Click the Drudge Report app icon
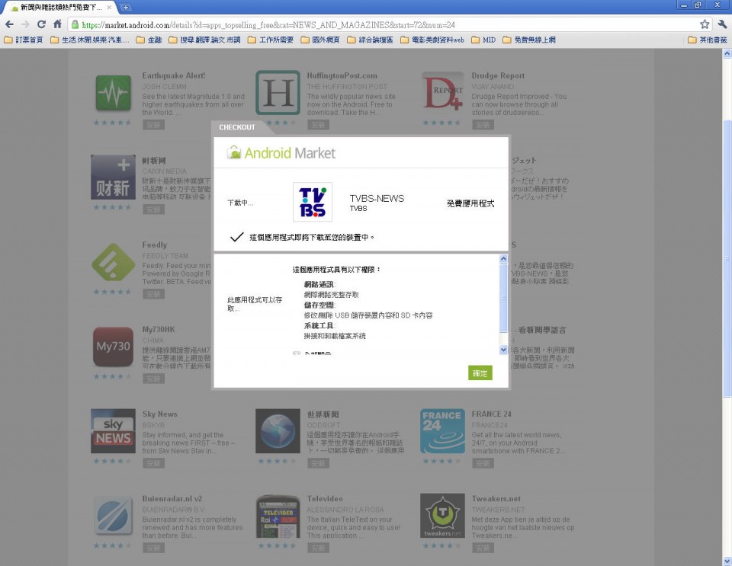This screenshot has width=732, height=566. tap(442, 93)
